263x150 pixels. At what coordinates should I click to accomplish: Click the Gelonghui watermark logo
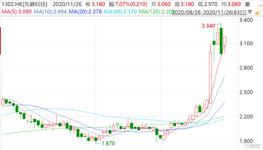tap(252, 146)
